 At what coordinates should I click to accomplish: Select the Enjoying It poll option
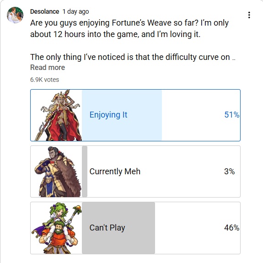[x=135, y=115]
